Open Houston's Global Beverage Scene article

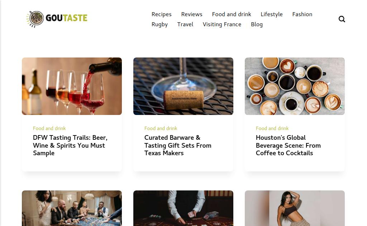(288, 145)
